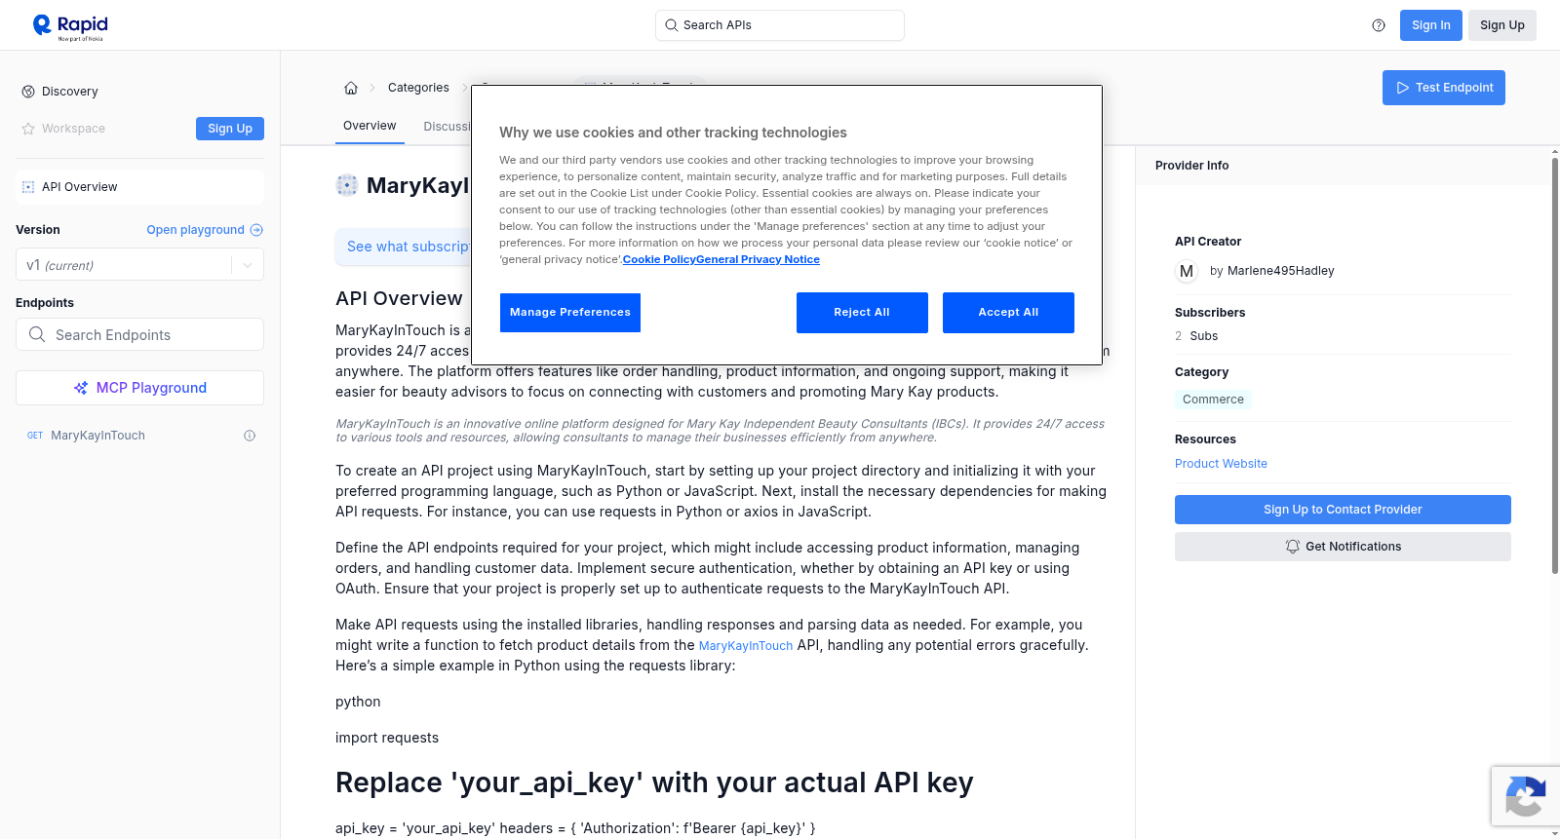
Task: Click the sidebar Sign Up button
Action: click(230, 129)
